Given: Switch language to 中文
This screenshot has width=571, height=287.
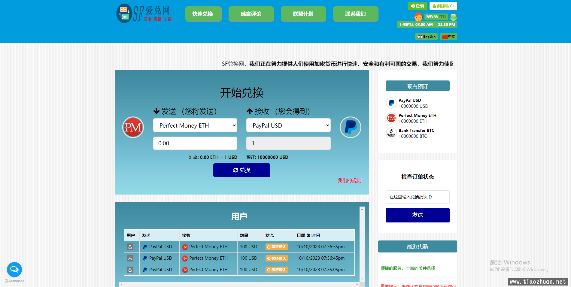Looking at the screenshot, I should pyautogui.click(x=448, y=37).
